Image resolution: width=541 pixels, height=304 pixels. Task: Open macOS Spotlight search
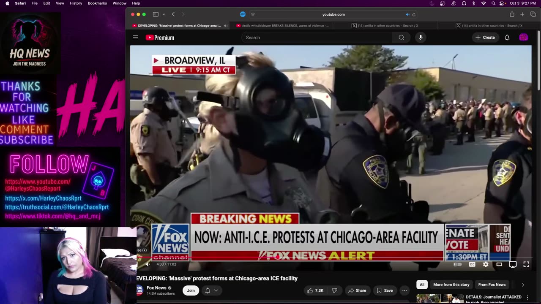(x=493, y=3)
